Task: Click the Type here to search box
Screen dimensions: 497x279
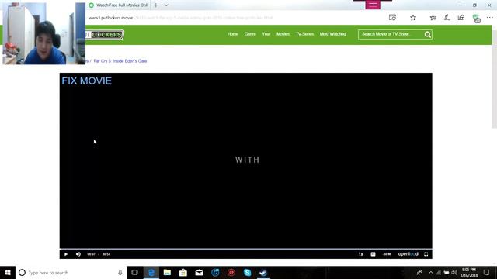Action: coord(71,272)
